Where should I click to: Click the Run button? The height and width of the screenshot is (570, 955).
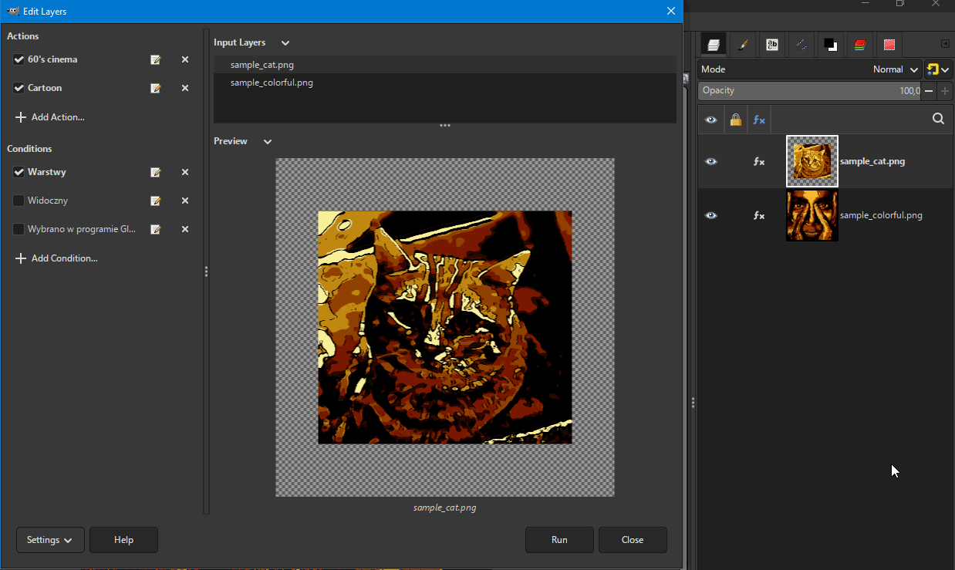click(559, 540)
